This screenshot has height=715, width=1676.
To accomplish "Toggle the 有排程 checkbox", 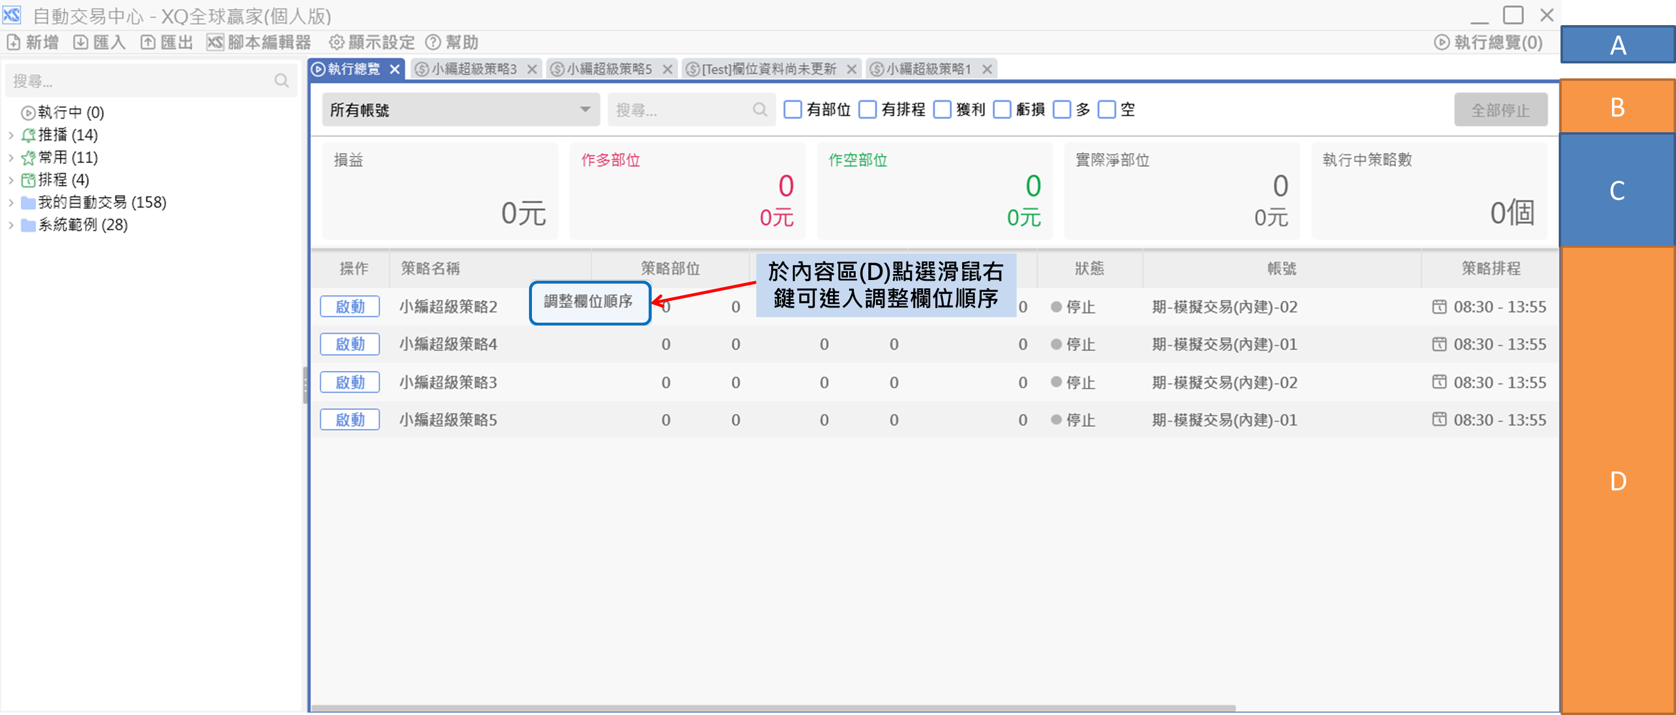I will coord(867,109).
